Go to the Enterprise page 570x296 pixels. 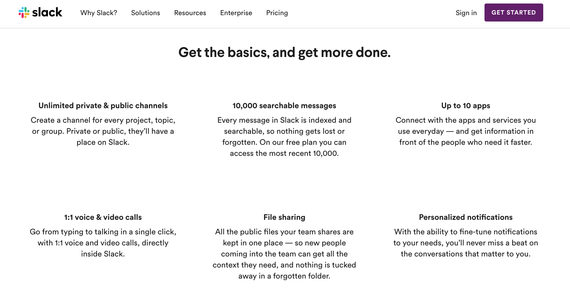[x=236, y=13]
